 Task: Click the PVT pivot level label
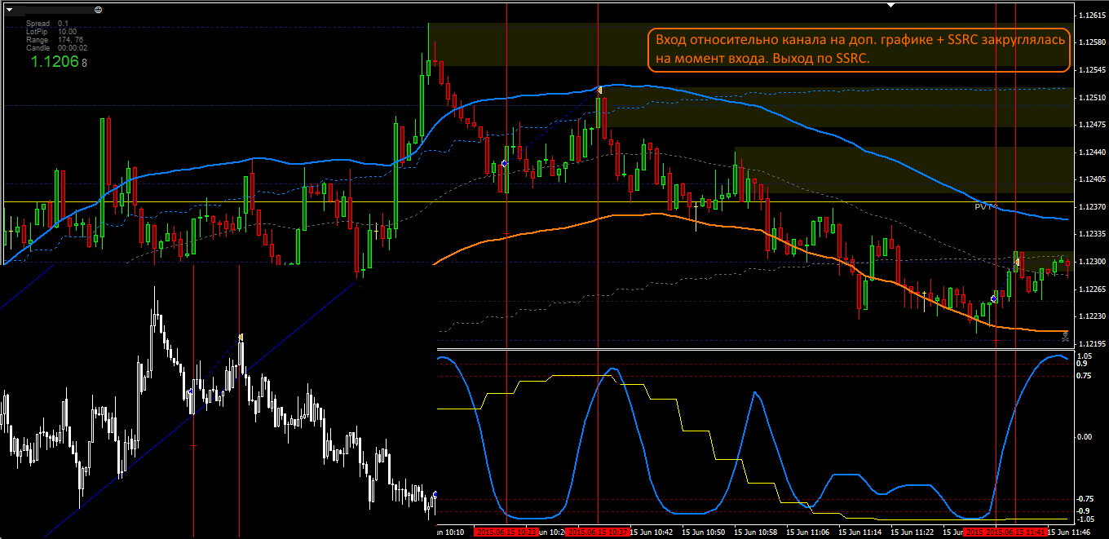pyautogui.click(x=987, y=207)
